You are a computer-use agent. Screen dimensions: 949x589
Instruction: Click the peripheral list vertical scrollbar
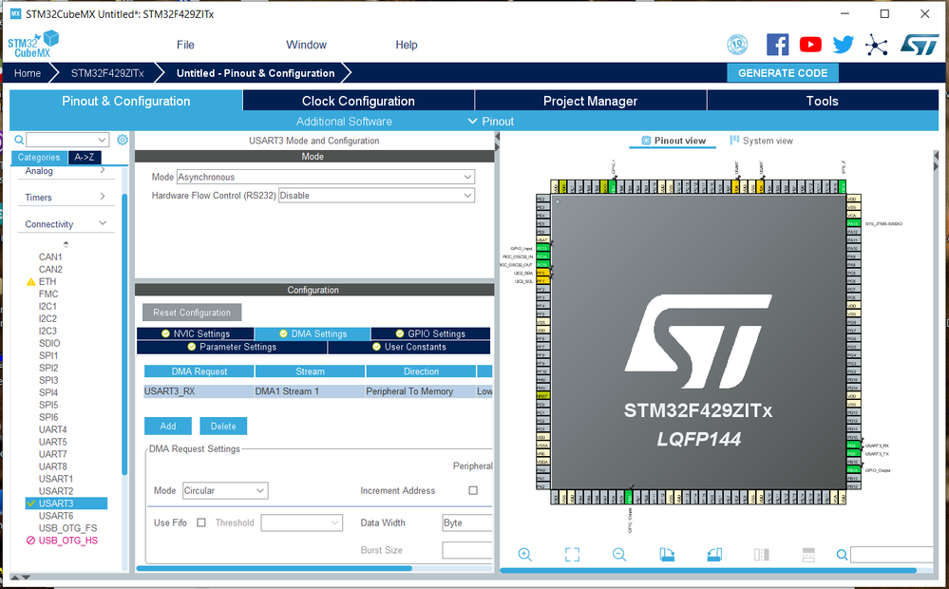pyautogui.click(x=124, y=334)
